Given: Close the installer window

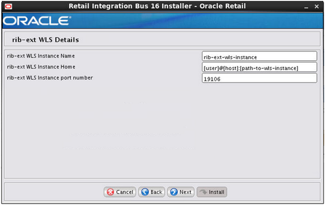Looking at the screenshot, I should pyautogui.click(x=316, y=7).
